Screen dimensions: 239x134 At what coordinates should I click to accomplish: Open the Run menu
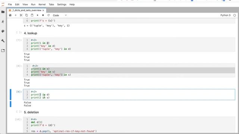[33, 4]
